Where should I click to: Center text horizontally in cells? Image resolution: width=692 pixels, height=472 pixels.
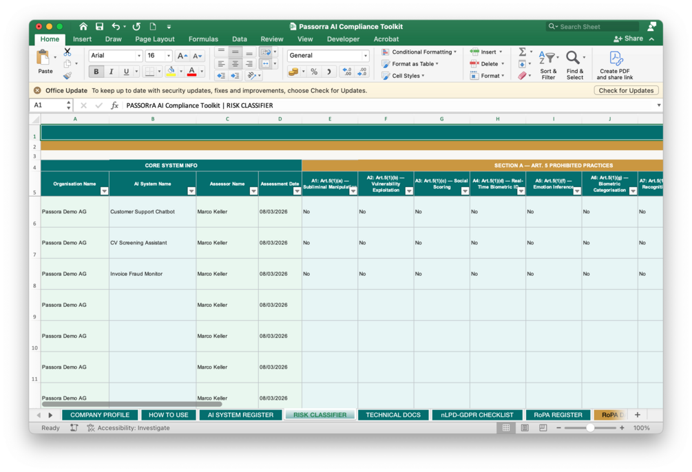click(x=235, y=64)
